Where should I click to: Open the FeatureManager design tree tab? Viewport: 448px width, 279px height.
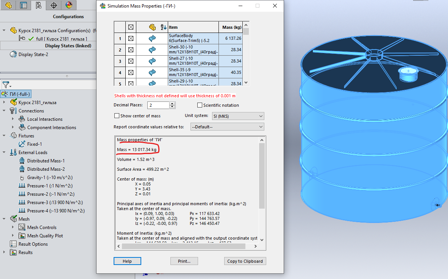click(x=8, y=5)
